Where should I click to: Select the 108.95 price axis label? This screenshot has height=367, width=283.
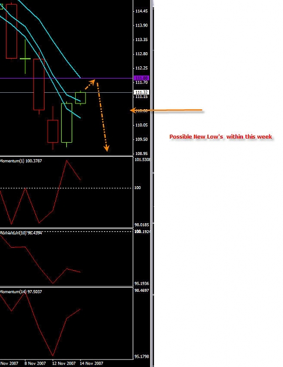point(141,154)
